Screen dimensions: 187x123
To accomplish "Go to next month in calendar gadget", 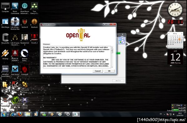I will (x=182, y=34).
